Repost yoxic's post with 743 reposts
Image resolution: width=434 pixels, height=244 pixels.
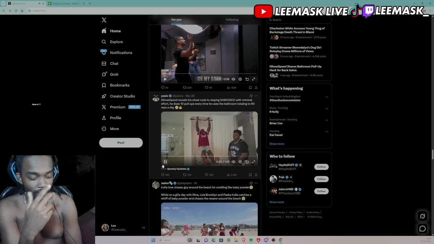coord(187,175)
